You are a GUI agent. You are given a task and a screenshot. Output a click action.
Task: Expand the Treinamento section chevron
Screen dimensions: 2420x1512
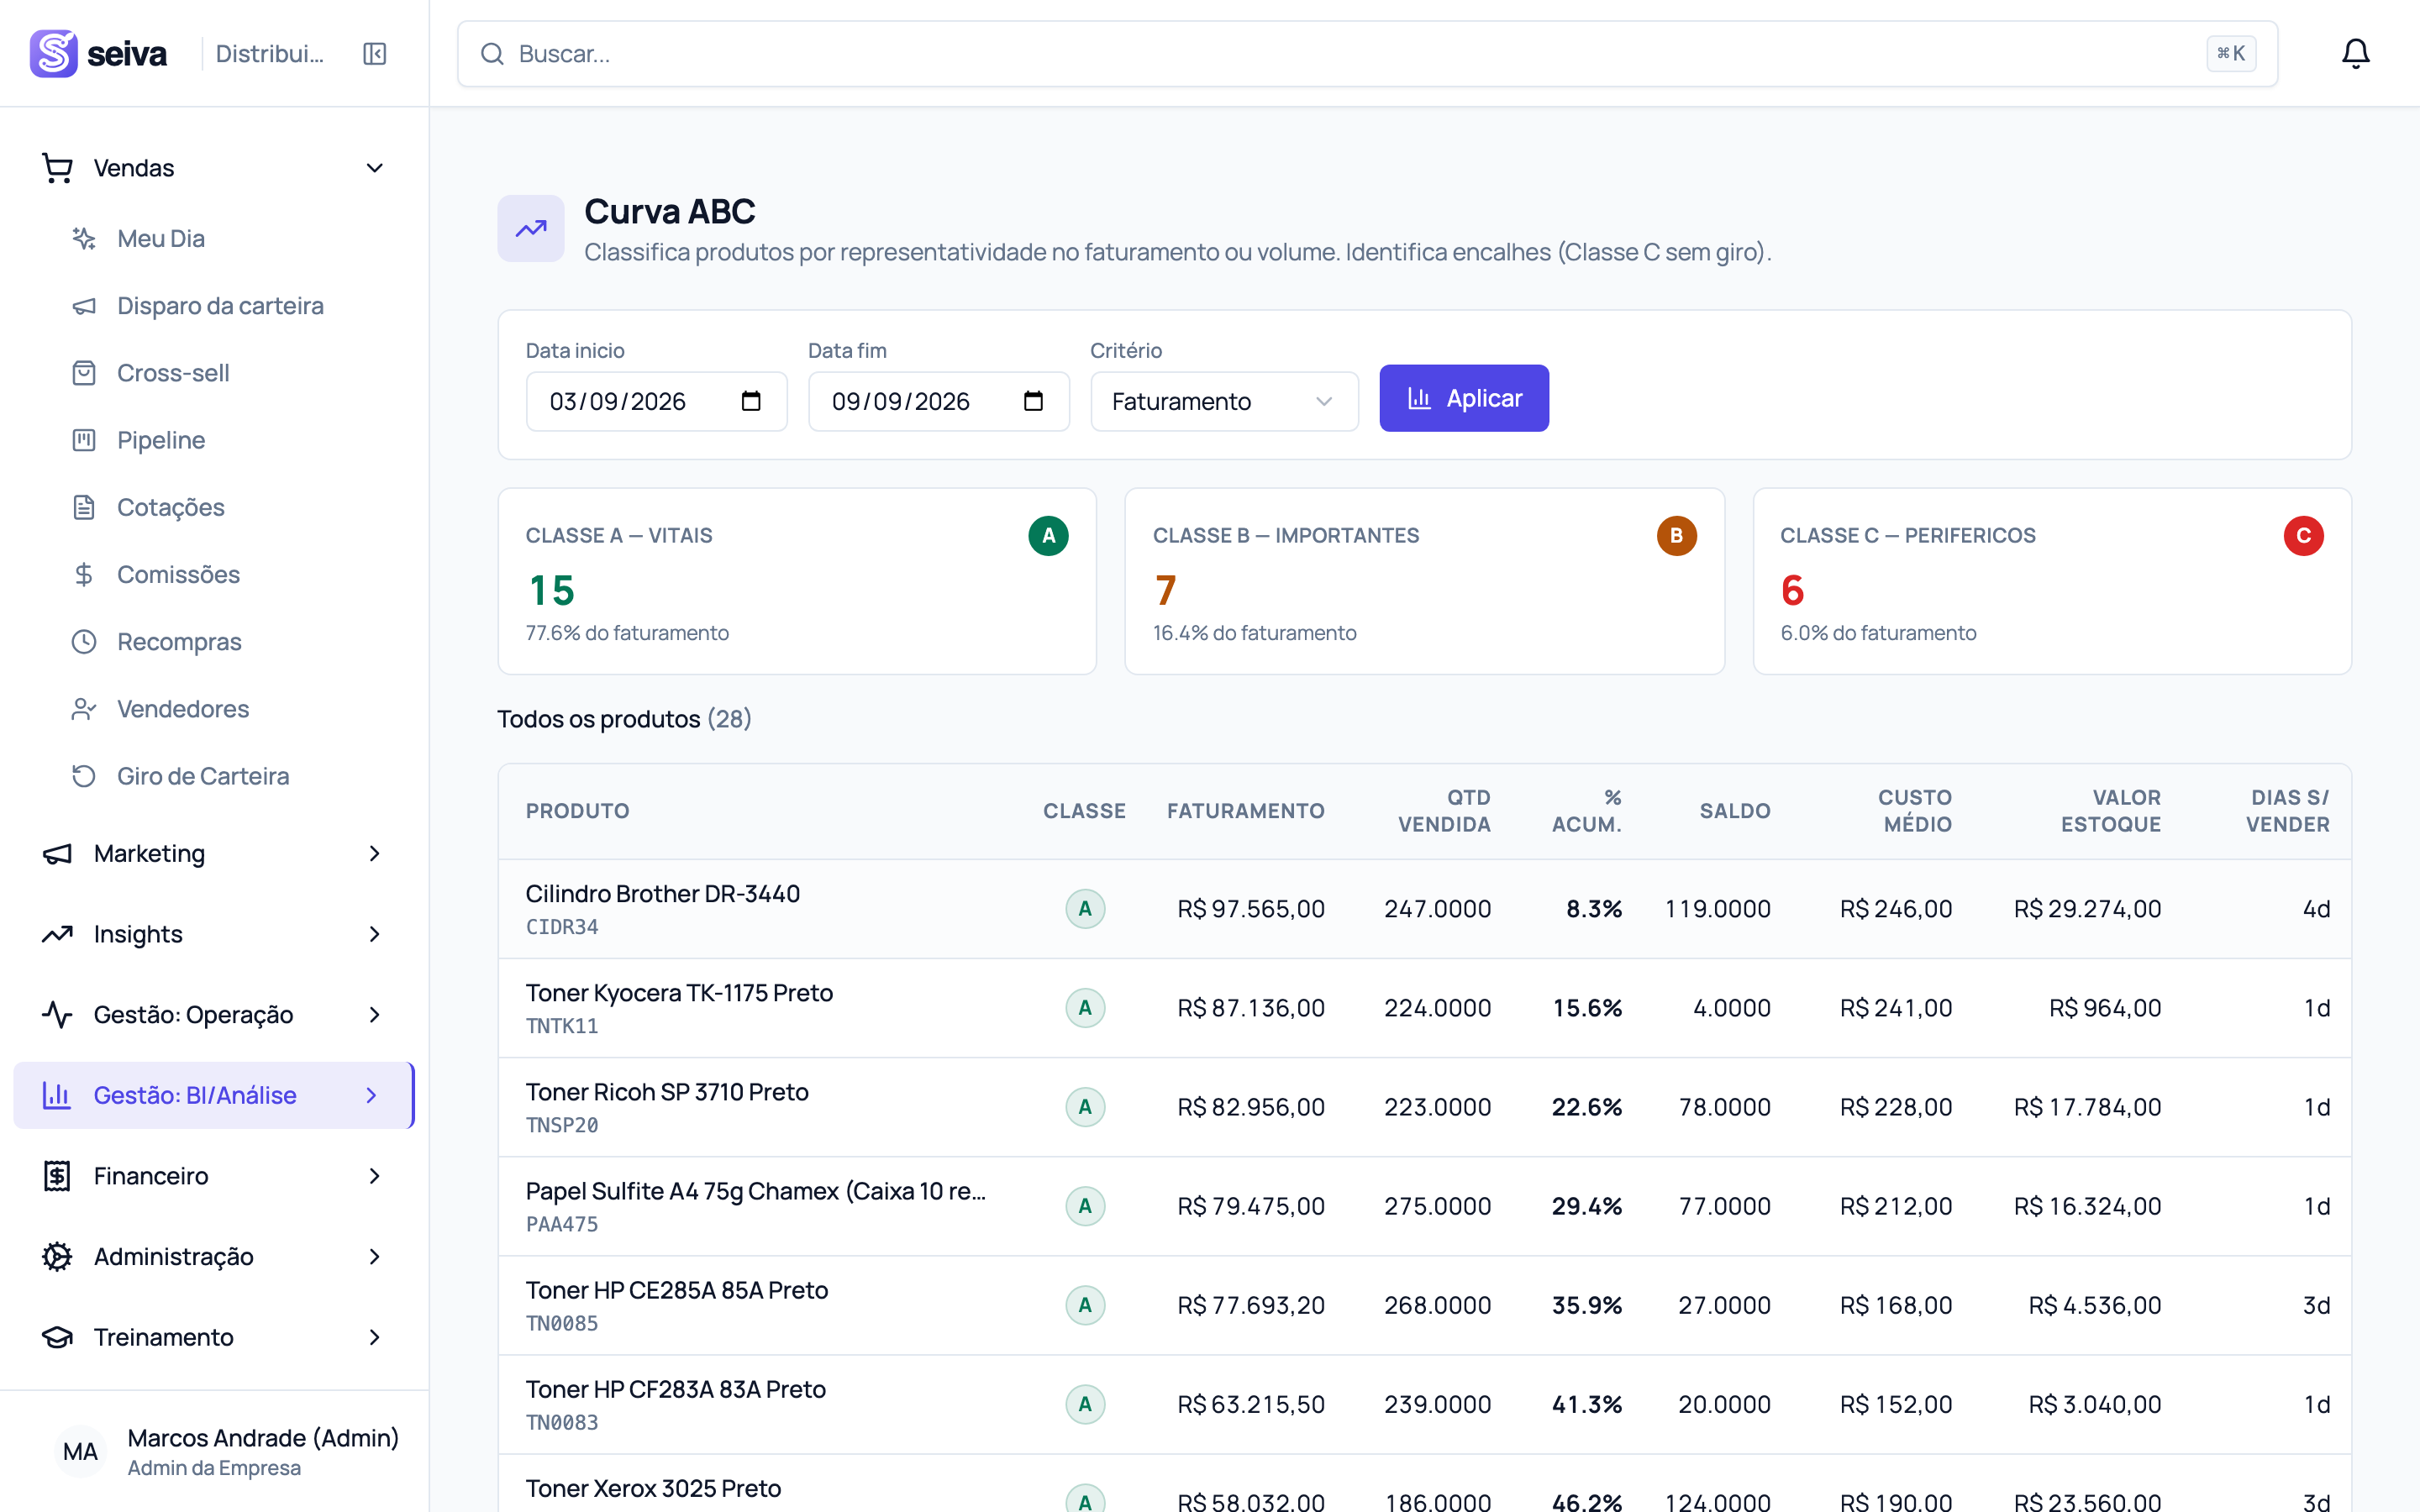coord(375,1337)
